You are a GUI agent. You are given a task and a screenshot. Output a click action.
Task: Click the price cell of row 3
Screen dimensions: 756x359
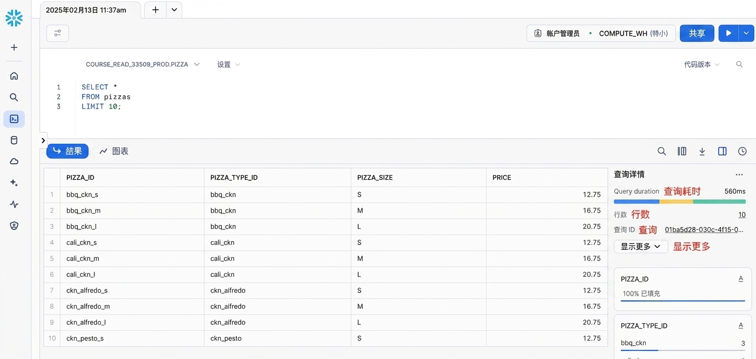(547, 226)
